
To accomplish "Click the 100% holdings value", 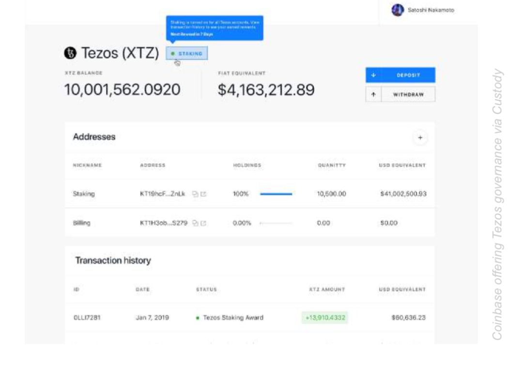I will coord(241,194).
